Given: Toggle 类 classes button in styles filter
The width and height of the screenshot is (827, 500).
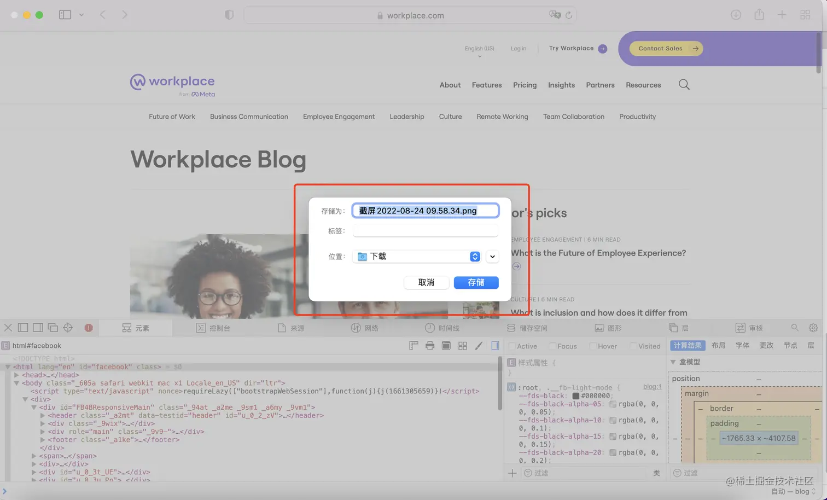Looking at the screenshot, I should (x=656, y=473).
